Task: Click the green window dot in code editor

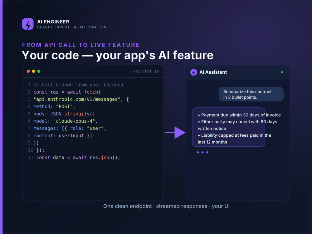Action: click(x=39, y=71)
